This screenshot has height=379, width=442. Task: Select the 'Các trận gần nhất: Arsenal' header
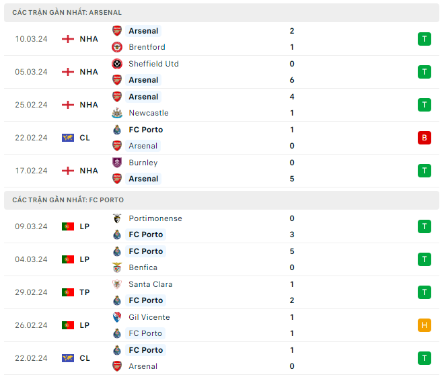(x=67, y=13)
